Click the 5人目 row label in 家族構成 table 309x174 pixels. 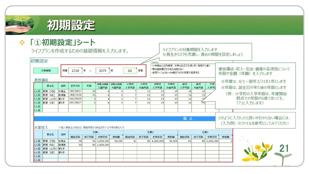coord(38,107)
